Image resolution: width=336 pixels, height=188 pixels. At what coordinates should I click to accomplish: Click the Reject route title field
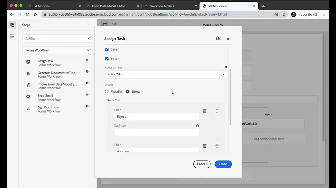[156, 117]
